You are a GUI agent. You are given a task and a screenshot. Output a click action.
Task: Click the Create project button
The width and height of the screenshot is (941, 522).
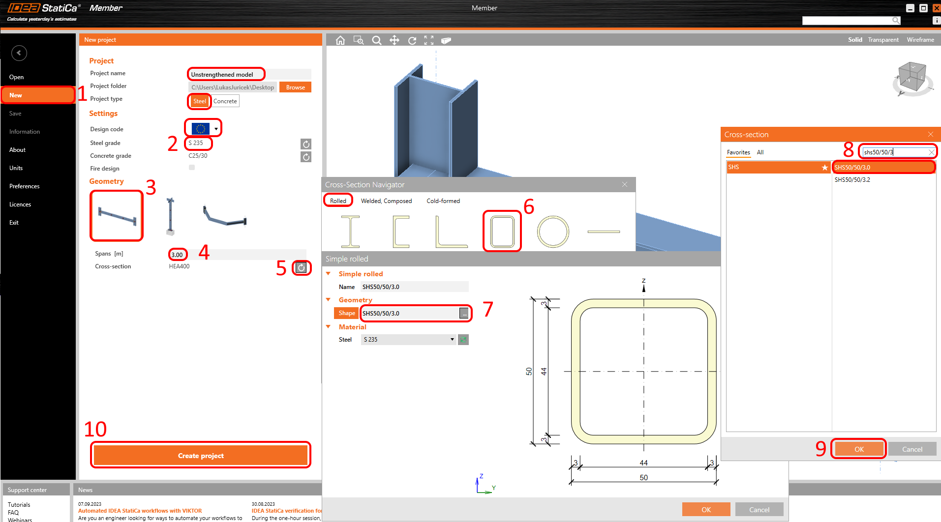[x=201, y=456]
